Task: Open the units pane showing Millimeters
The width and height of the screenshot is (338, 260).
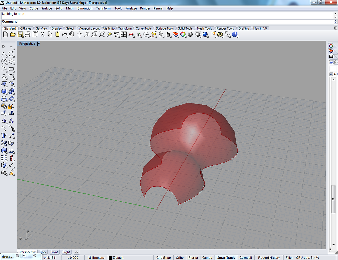Action: coord(96,258)
